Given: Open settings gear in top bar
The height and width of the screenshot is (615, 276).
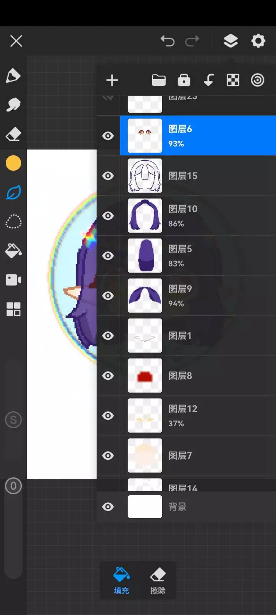Looking at the screenshot, I should pyautogui.click(x=258, y=41).
